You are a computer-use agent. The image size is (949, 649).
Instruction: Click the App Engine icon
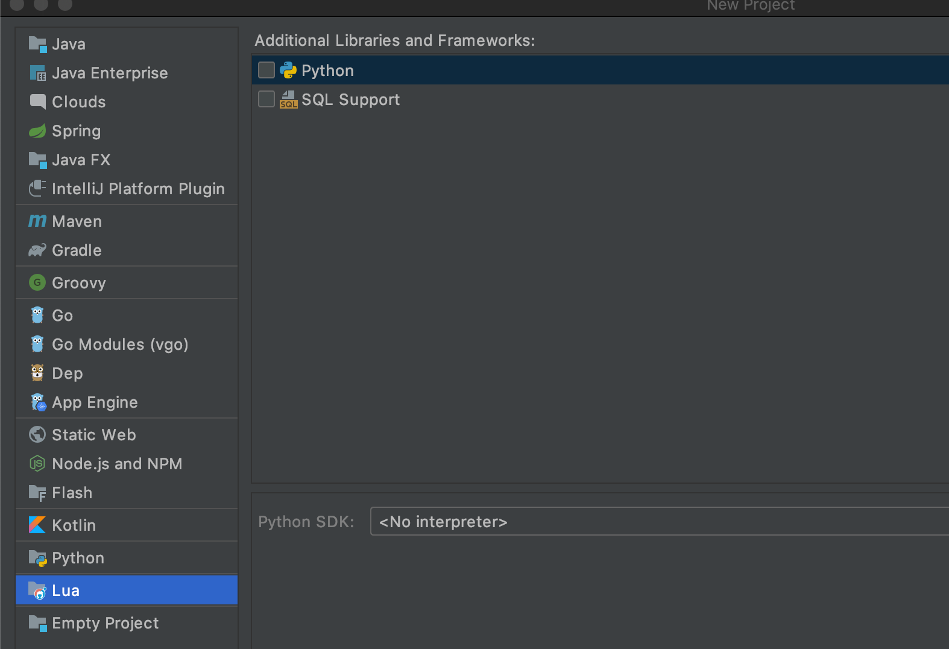click(x=38, y=402)
